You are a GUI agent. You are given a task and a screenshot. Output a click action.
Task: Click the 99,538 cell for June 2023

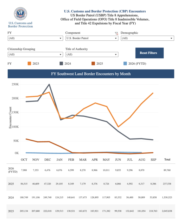[118, 211]
